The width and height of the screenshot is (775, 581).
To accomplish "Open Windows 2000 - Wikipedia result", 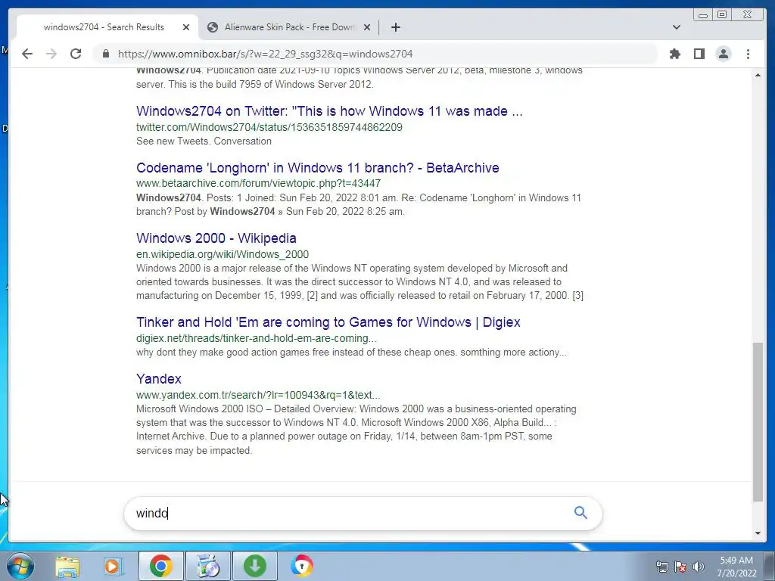I will (x=216, y=238).
